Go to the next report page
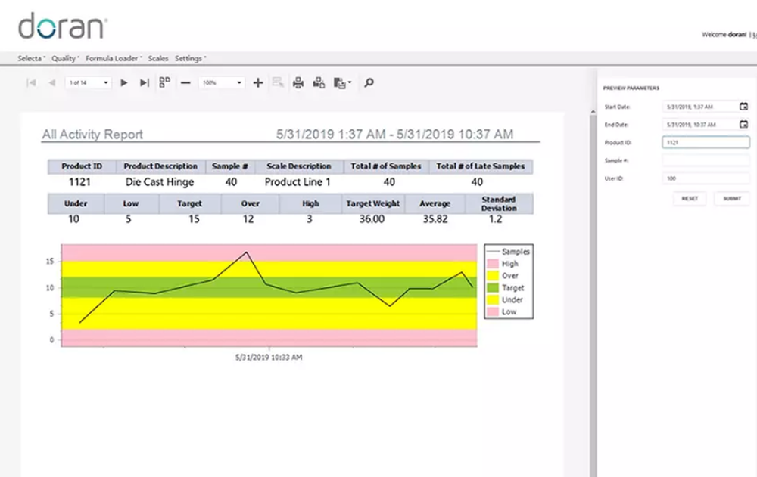The width and height of the screenshot is (757, 477). [125, 83]
